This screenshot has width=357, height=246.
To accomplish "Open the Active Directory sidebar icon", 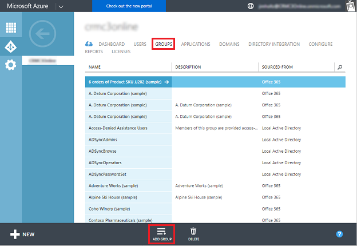I will point(11,46).
